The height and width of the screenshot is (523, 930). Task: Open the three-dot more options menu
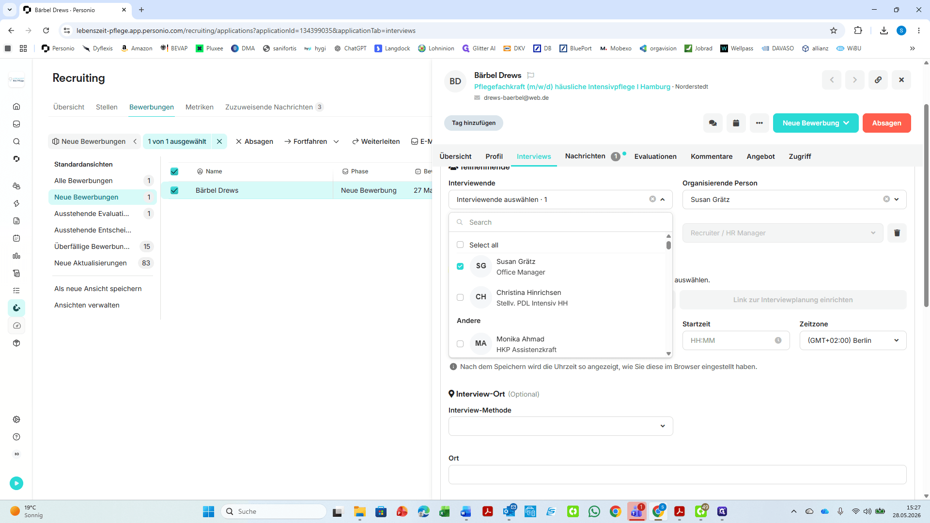click(759, 123)
